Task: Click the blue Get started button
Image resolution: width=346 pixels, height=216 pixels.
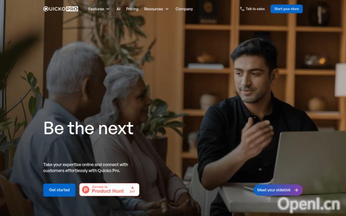Action: coord(59,190)
